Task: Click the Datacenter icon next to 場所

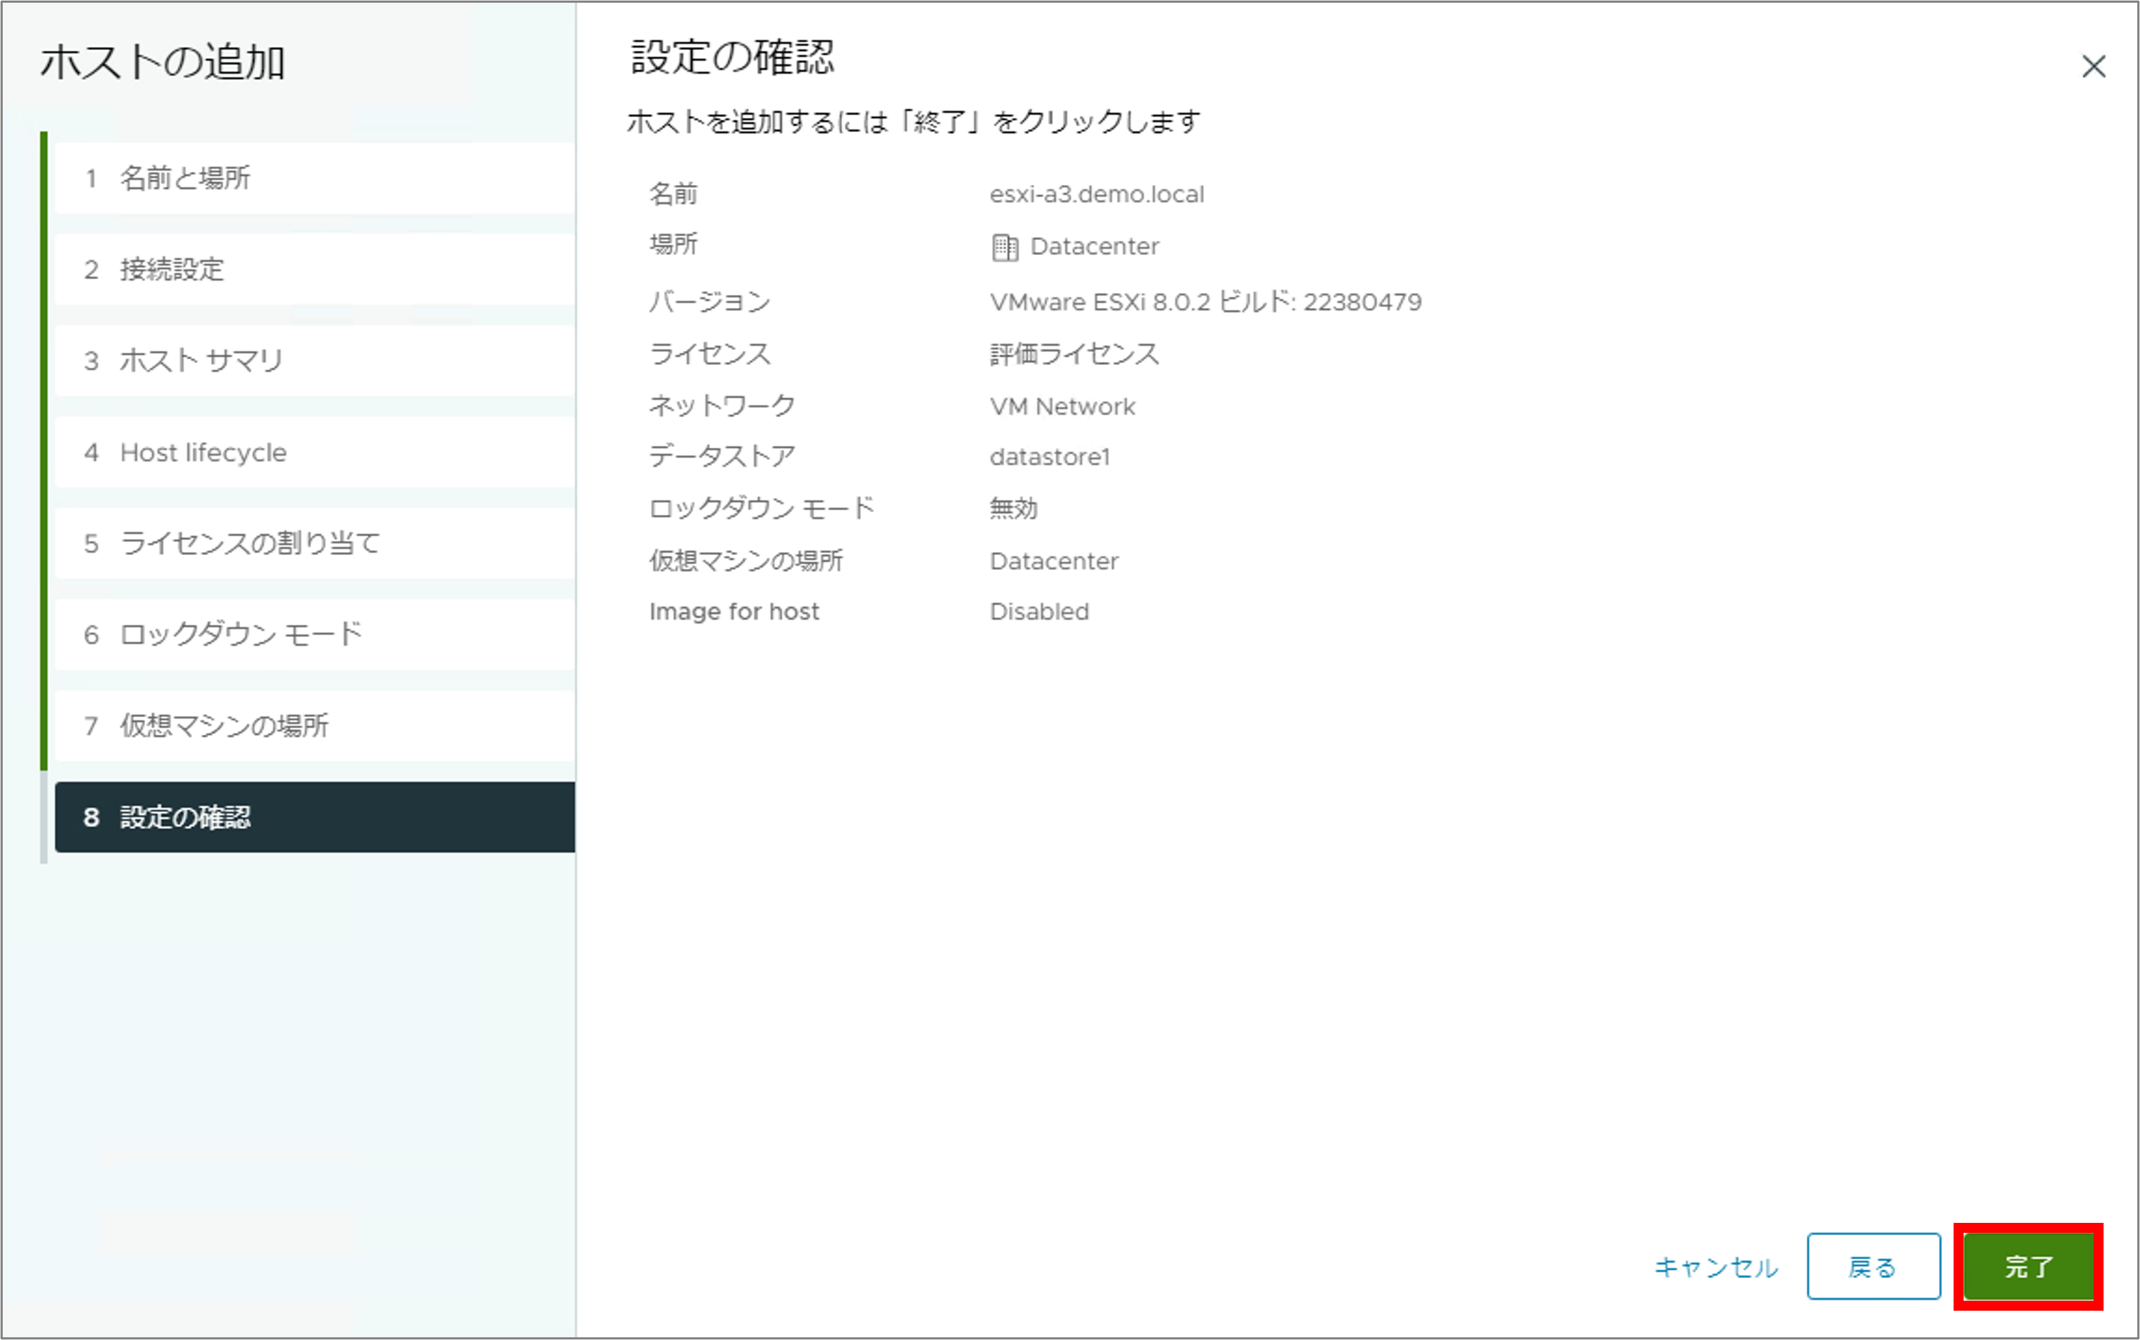Action: pos(1004,246)
